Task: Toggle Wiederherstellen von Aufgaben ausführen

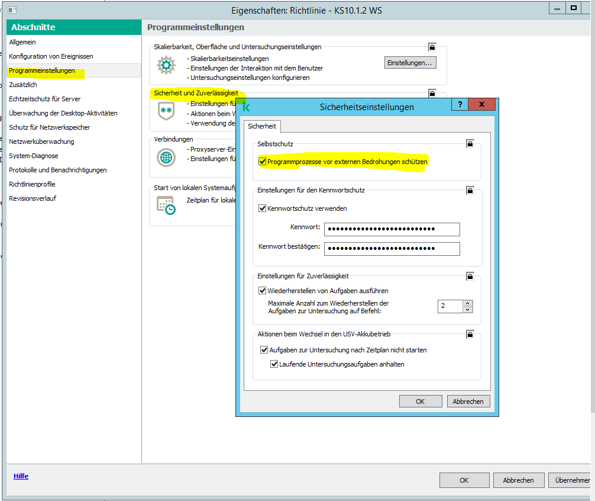Action: [262, 291]
